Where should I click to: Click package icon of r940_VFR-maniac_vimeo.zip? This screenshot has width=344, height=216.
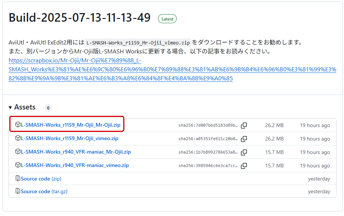[18, 165]
